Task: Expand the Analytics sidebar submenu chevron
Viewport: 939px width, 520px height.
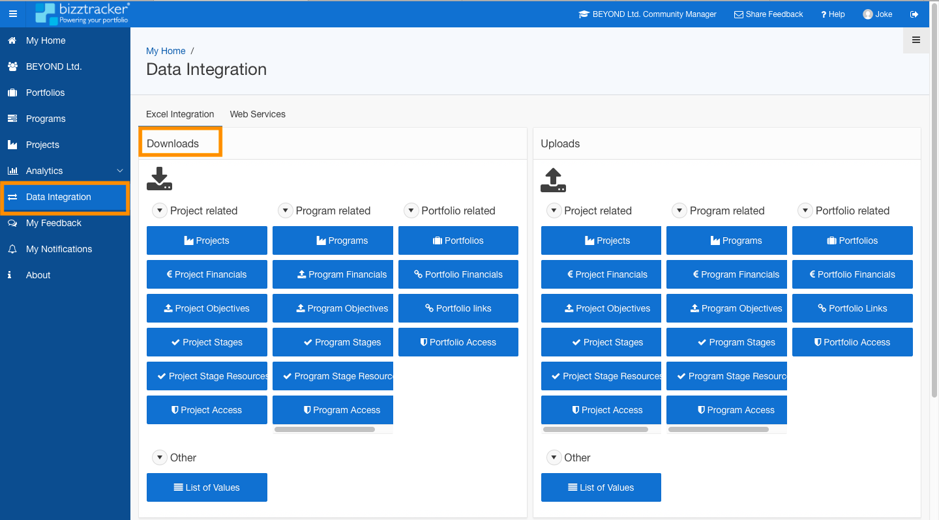Action: coord(119,171)
